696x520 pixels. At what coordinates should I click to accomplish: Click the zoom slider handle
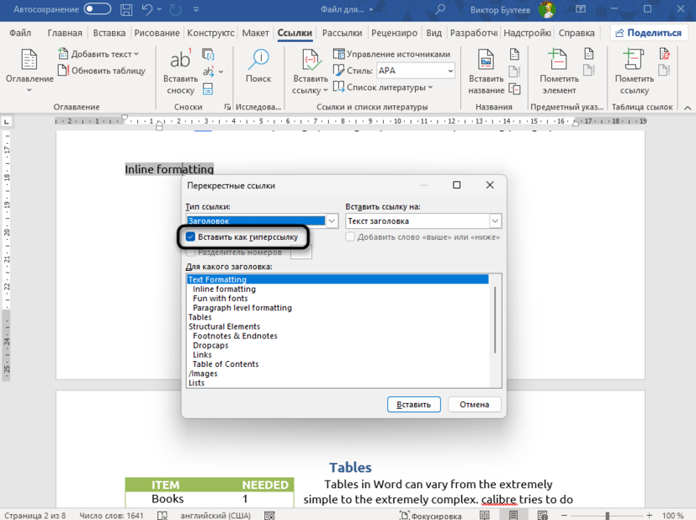click(607, 516)
